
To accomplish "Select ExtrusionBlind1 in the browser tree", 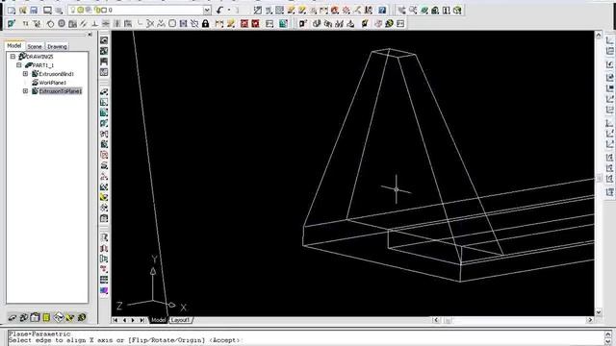I will [56, 74].
